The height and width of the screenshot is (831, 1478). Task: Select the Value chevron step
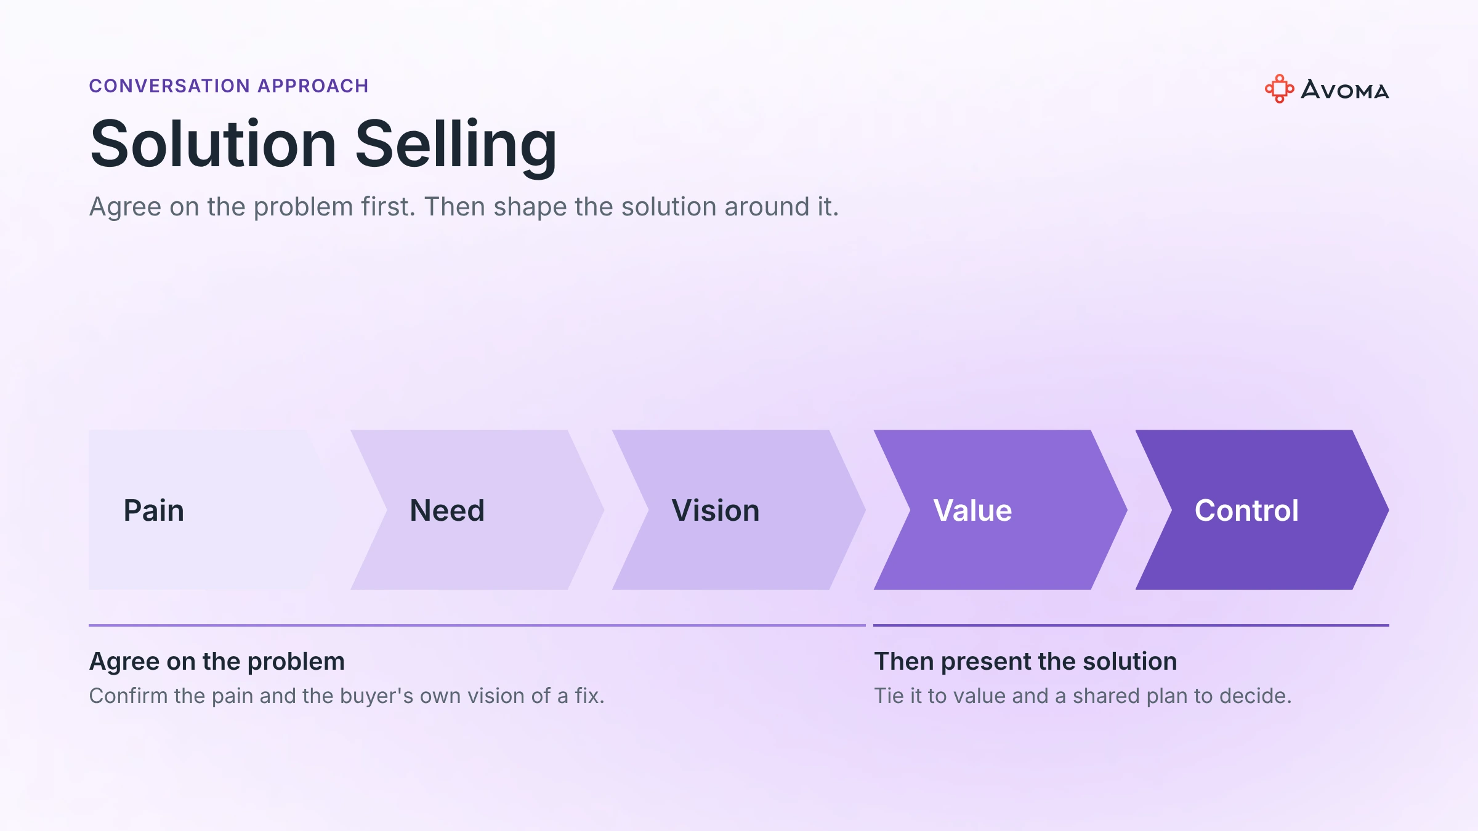(x=1001, y=510)
